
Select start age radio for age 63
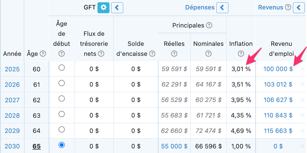pyautogui.click(x=61, y=114)
